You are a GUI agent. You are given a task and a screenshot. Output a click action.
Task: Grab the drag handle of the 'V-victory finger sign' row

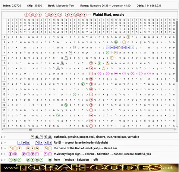tap(2, 154)
